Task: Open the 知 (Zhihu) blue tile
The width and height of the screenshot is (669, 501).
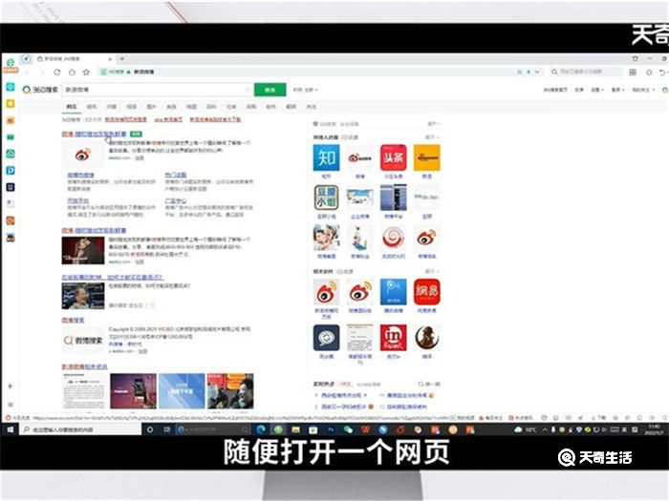Action: click(327, 157)
